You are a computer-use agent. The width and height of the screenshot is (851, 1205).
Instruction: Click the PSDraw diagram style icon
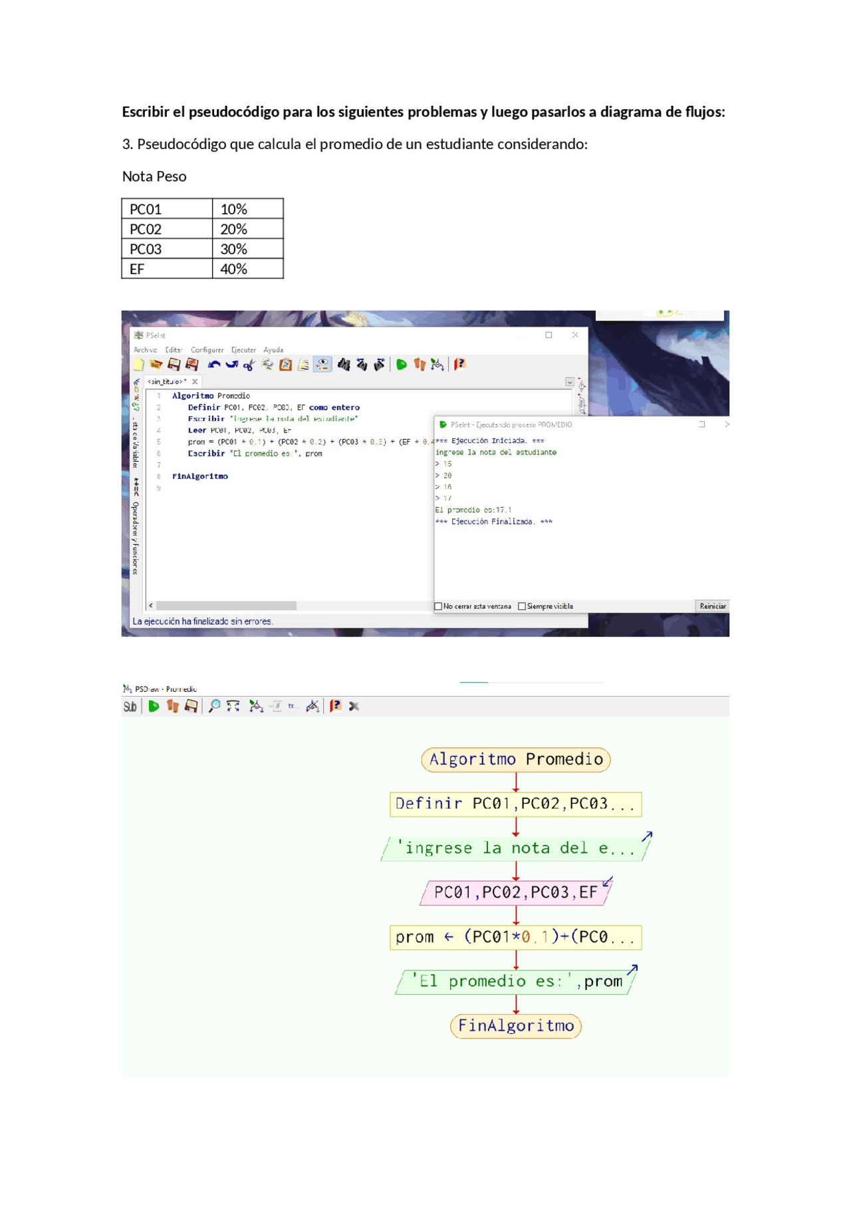click(x=256, y=707)
